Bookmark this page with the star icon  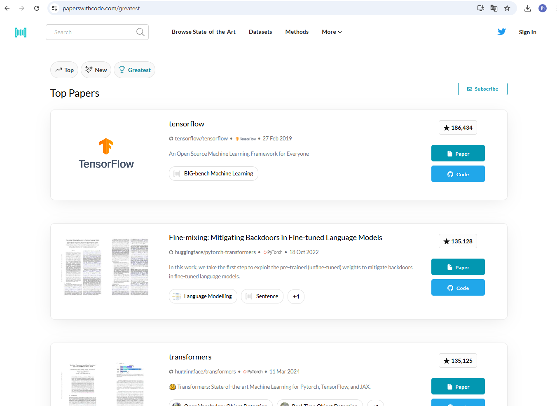click(507, 8)
